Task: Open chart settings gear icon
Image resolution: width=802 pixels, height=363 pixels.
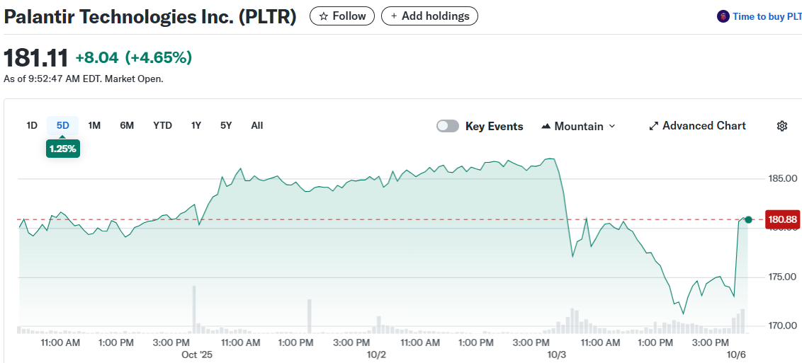Action: point(782,126)
